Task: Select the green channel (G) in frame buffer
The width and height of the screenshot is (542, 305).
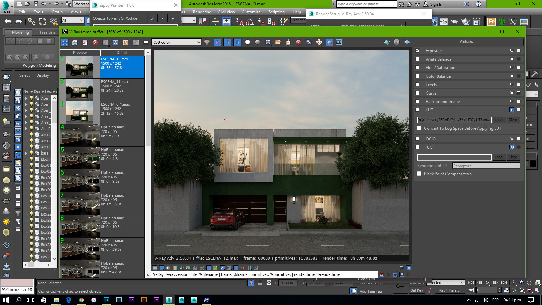Action: point(227,42)
